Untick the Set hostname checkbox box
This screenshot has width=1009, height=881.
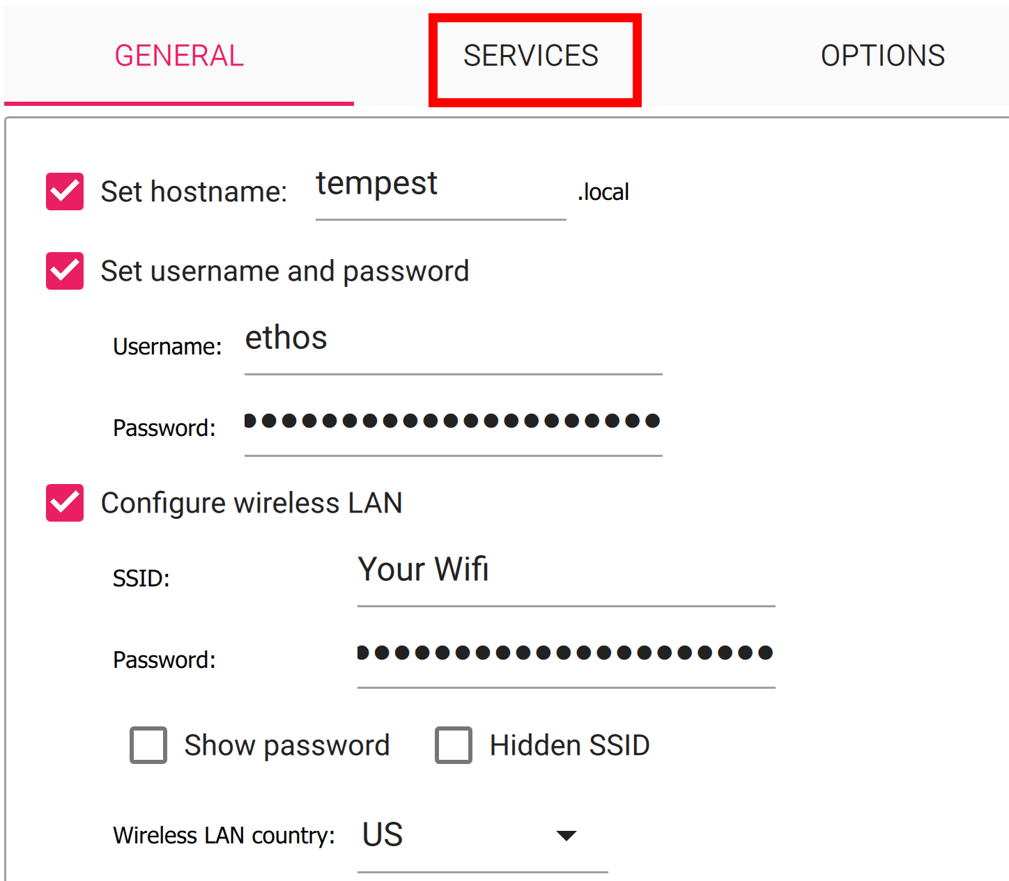tap(65, 192)
